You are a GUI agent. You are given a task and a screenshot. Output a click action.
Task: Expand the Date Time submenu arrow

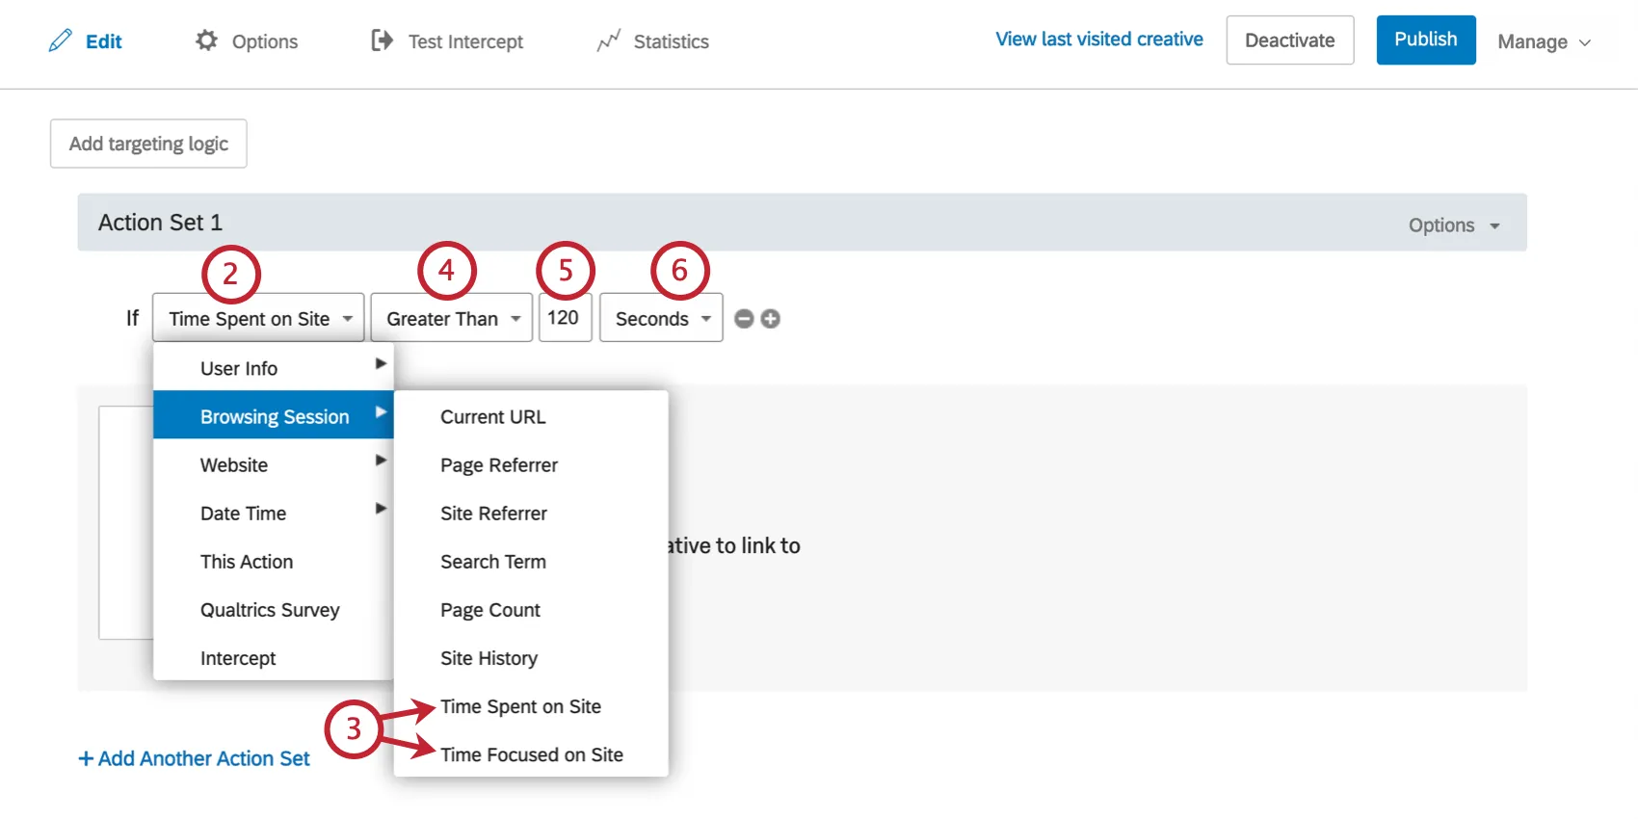[x=381, y=509]
